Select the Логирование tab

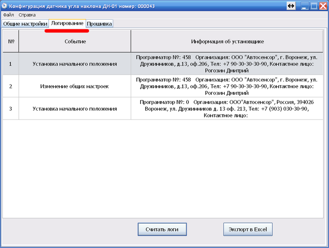(67, 23)
